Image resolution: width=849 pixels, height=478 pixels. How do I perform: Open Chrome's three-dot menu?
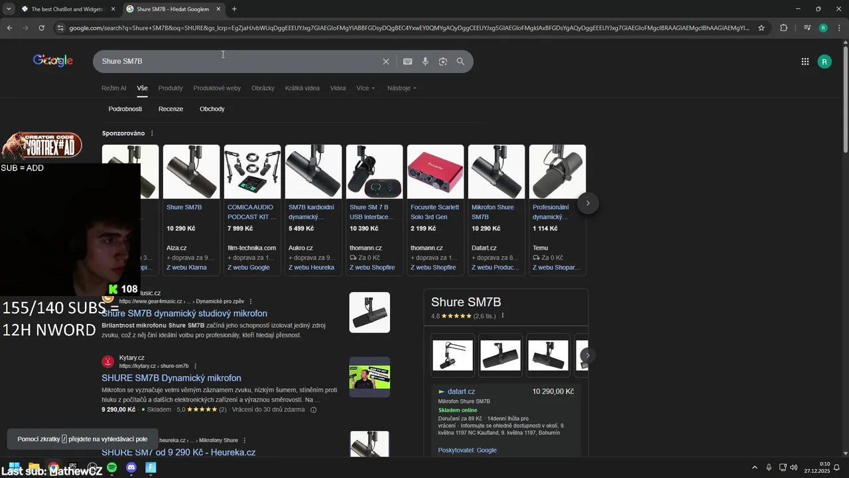(838, 28)
